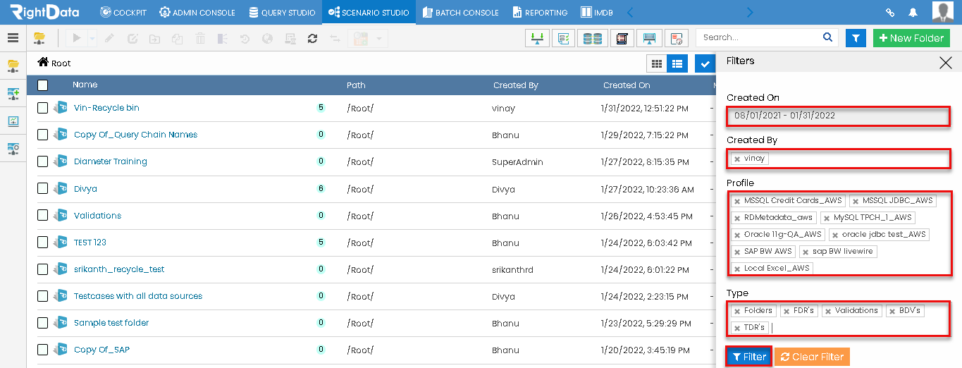The image size is (962, 368).
Task: Open the QUERY STUDIO tab
Action: [x=282, y=12]
